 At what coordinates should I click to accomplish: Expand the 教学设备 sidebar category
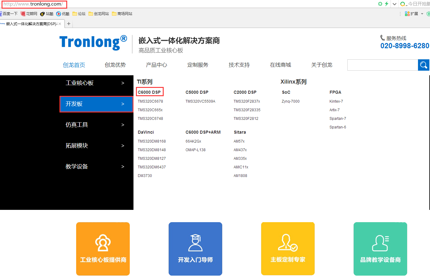point(96,167)
